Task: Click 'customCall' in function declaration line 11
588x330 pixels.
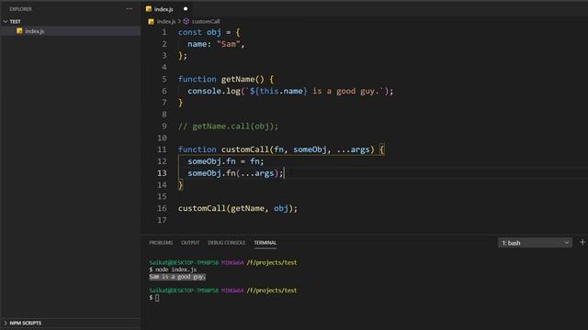Action: click(x=245, y=149)
